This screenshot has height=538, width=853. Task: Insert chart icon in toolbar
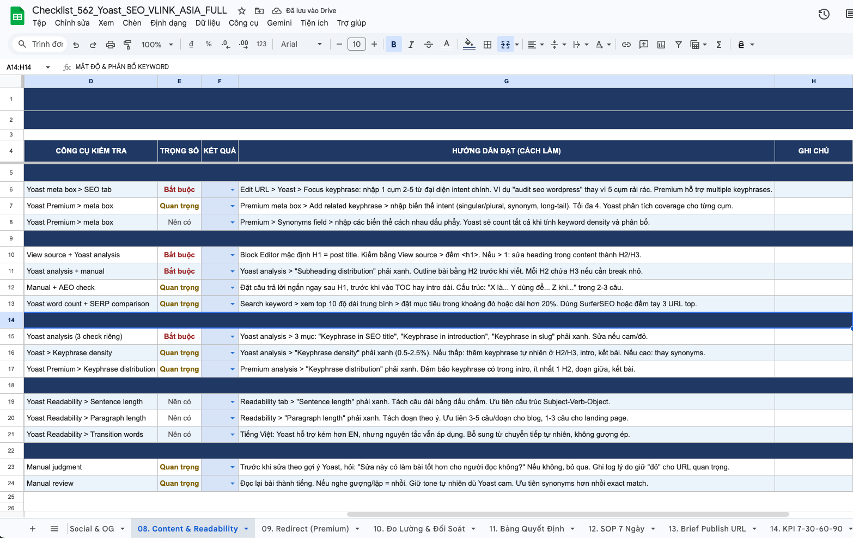[x=661, y=45]
